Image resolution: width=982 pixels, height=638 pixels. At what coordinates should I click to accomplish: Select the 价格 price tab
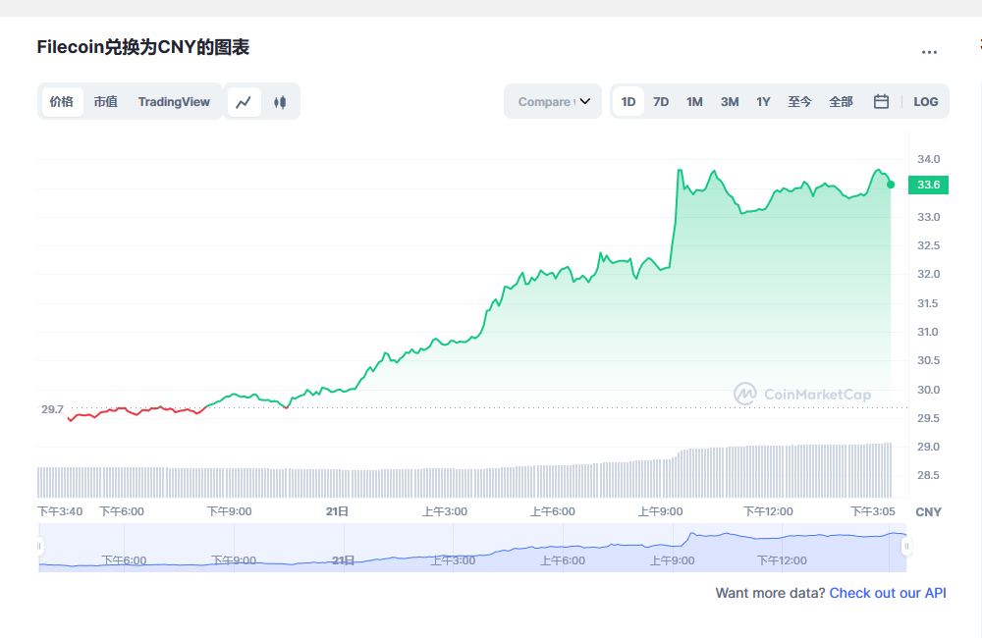(x=62, y=102)
